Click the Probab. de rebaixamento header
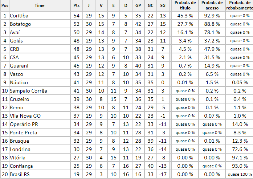The height and width of the screenshot is (179, 253). click(x=239, y=5)
